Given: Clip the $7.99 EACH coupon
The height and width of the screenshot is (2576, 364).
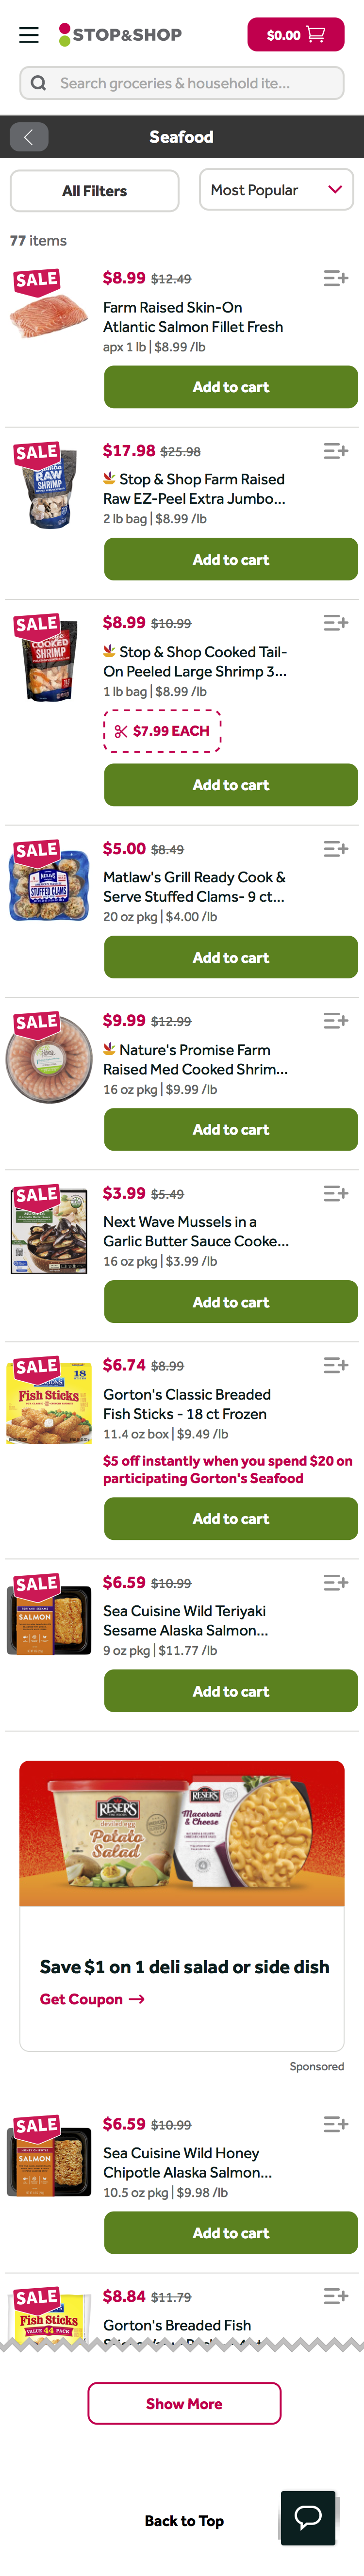Looking at the screenshot, I should pyautogui.click(x=162, y=731).
